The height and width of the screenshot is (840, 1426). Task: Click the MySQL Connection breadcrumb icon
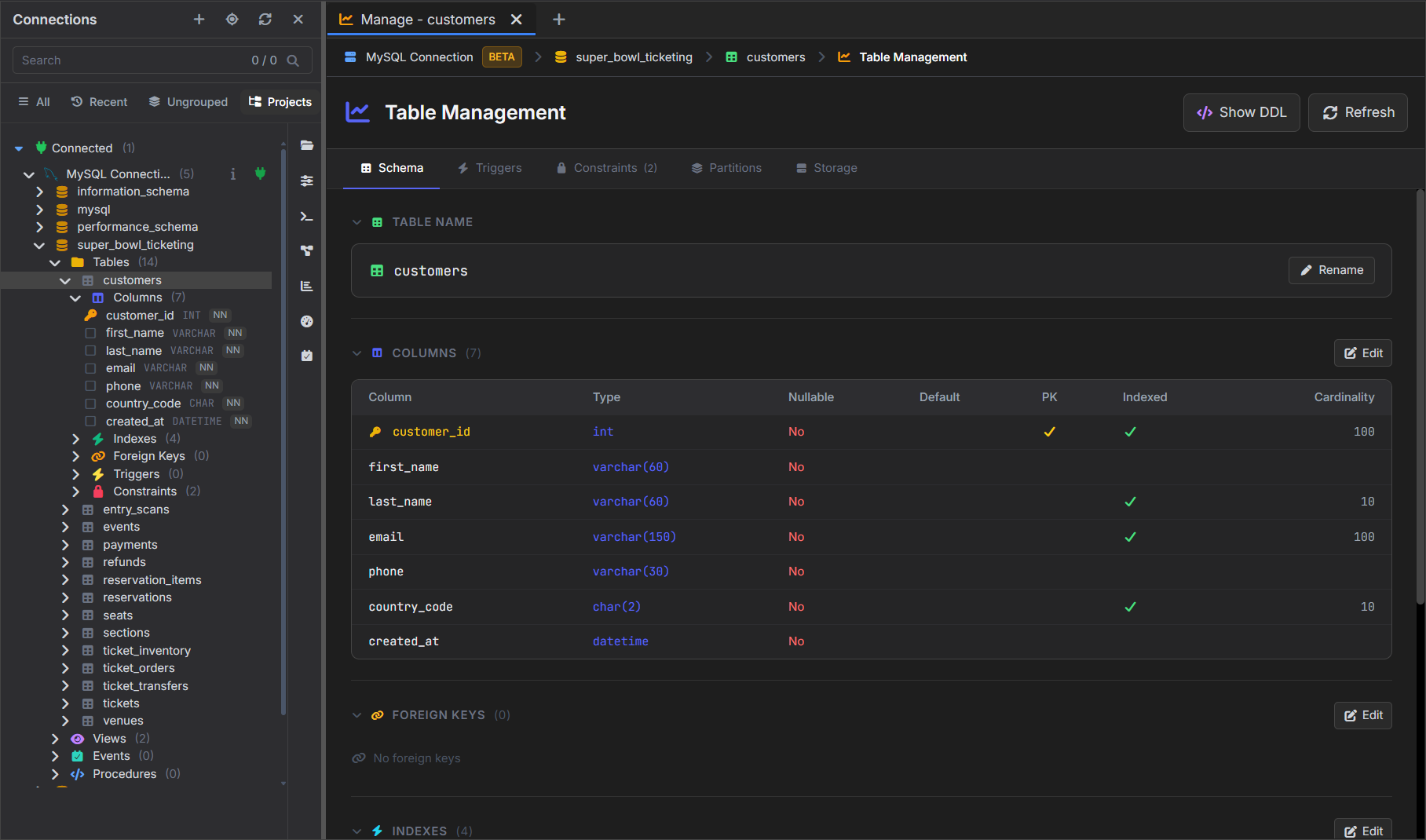pyautogui.click(x=351, y=57)
